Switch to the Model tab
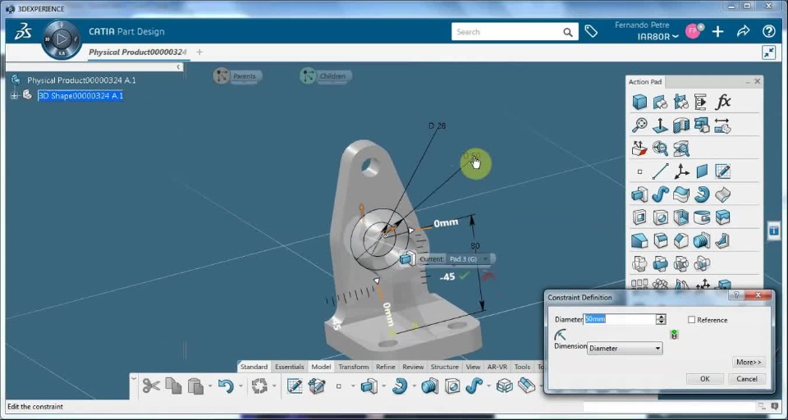 click(321, 367)
